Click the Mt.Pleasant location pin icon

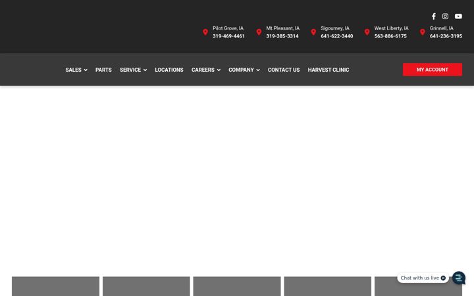(259, 32)
